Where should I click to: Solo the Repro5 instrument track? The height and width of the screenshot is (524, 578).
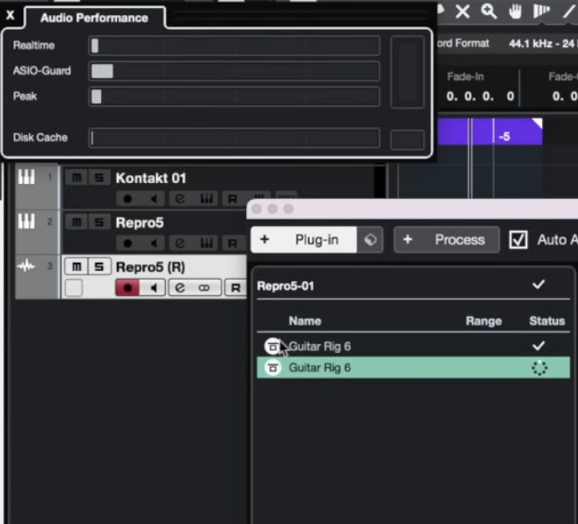click(x=98, y=222)
